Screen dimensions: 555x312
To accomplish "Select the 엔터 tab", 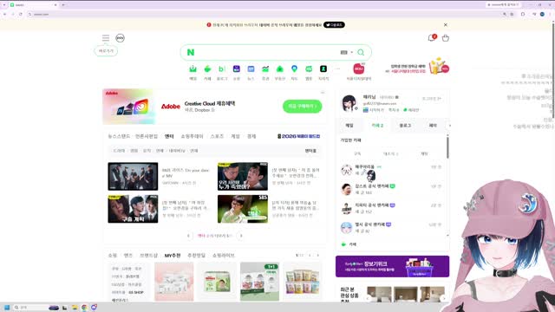I will pyautogui.click(x=169, y=136).
